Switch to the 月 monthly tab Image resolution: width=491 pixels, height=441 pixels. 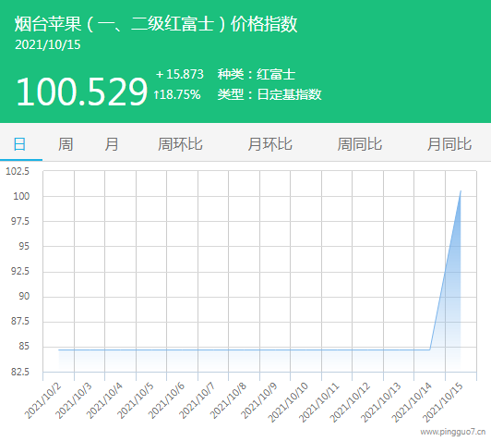click(x=112, y=144)
